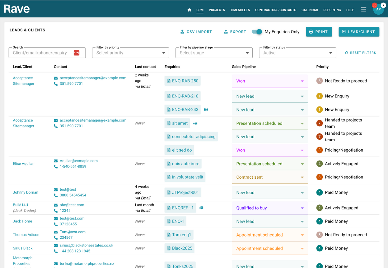Open the CRM menu
This screenshot has height=268, width=388.
pyautogui.click(x=200, y=10)
